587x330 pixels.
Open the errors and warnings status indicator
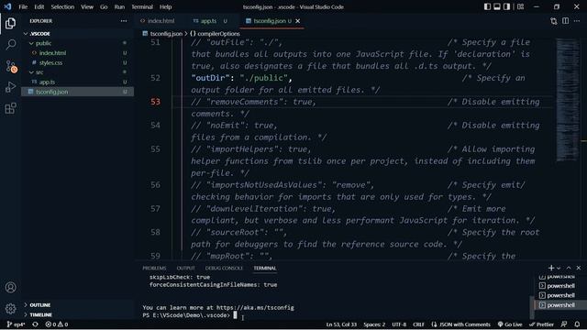click(x=57, y=324)
